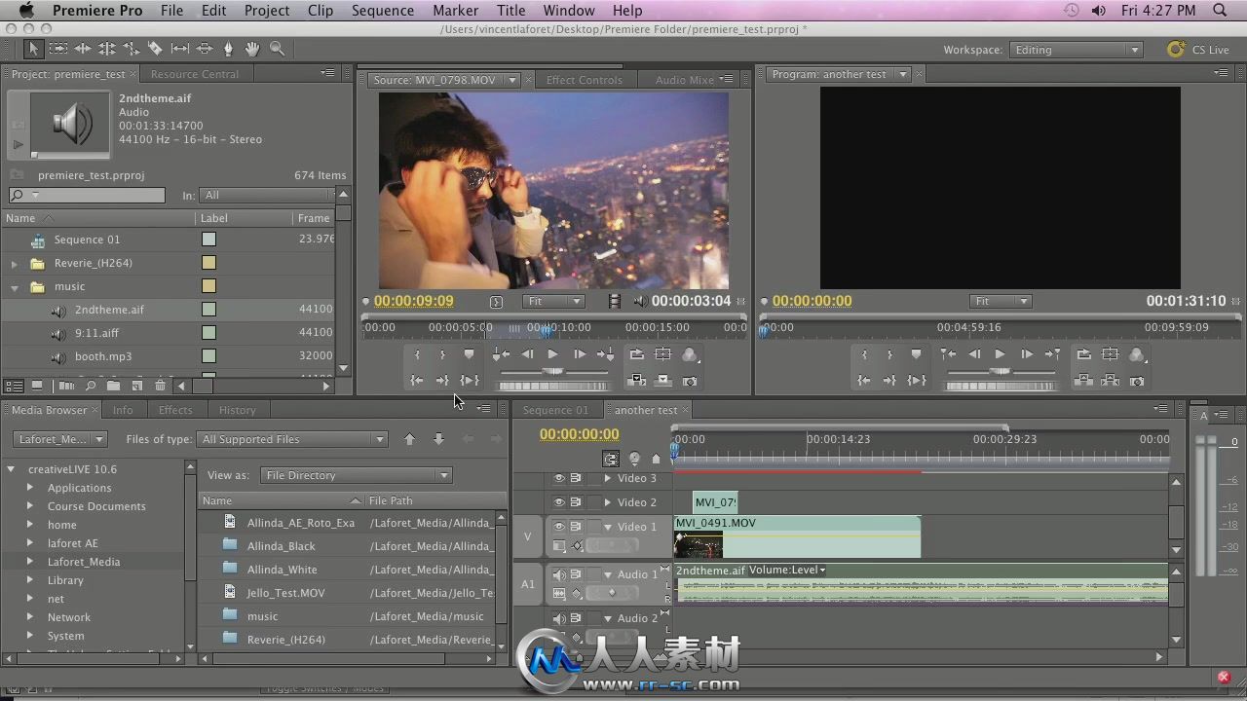
Task: Open volume control in macOS menu bar
Action: pos(1099,11)
